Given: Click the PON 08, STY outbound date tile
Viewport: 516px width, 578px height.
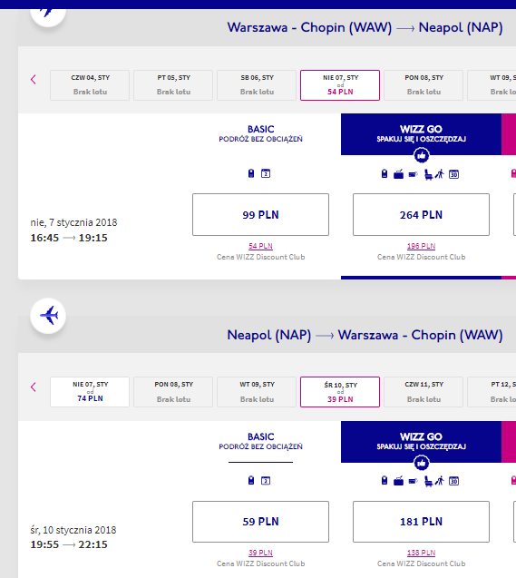Looking at the screenshot, I should [424, 85].
